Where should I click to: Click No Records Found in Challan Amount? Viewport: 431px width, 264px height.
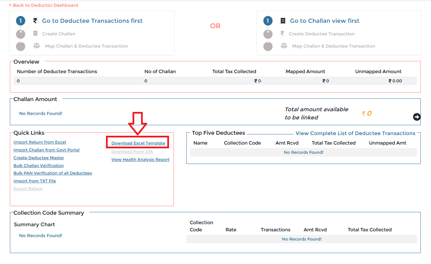41,113
